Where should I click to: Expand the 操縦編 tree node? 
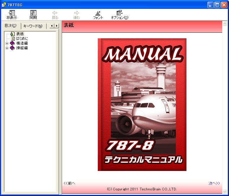click(7, 48)
